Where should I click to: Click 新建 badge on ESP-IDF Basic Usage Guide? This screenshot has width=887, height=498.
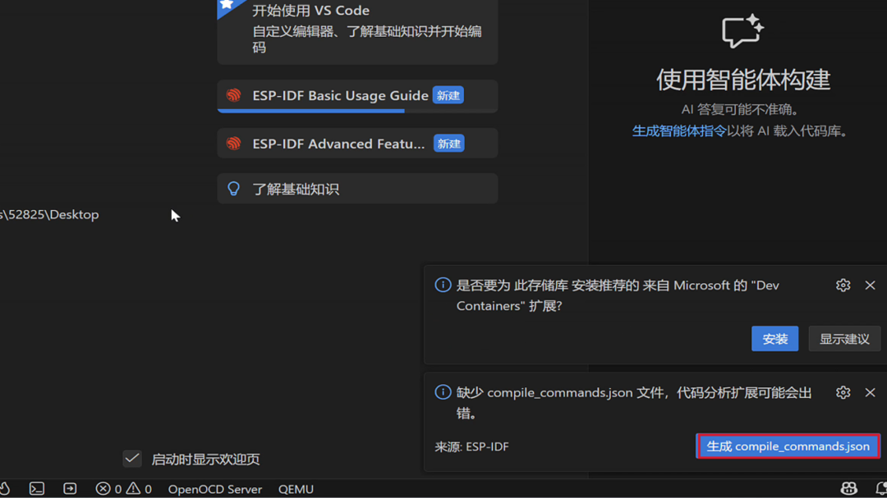pos(448,95)
